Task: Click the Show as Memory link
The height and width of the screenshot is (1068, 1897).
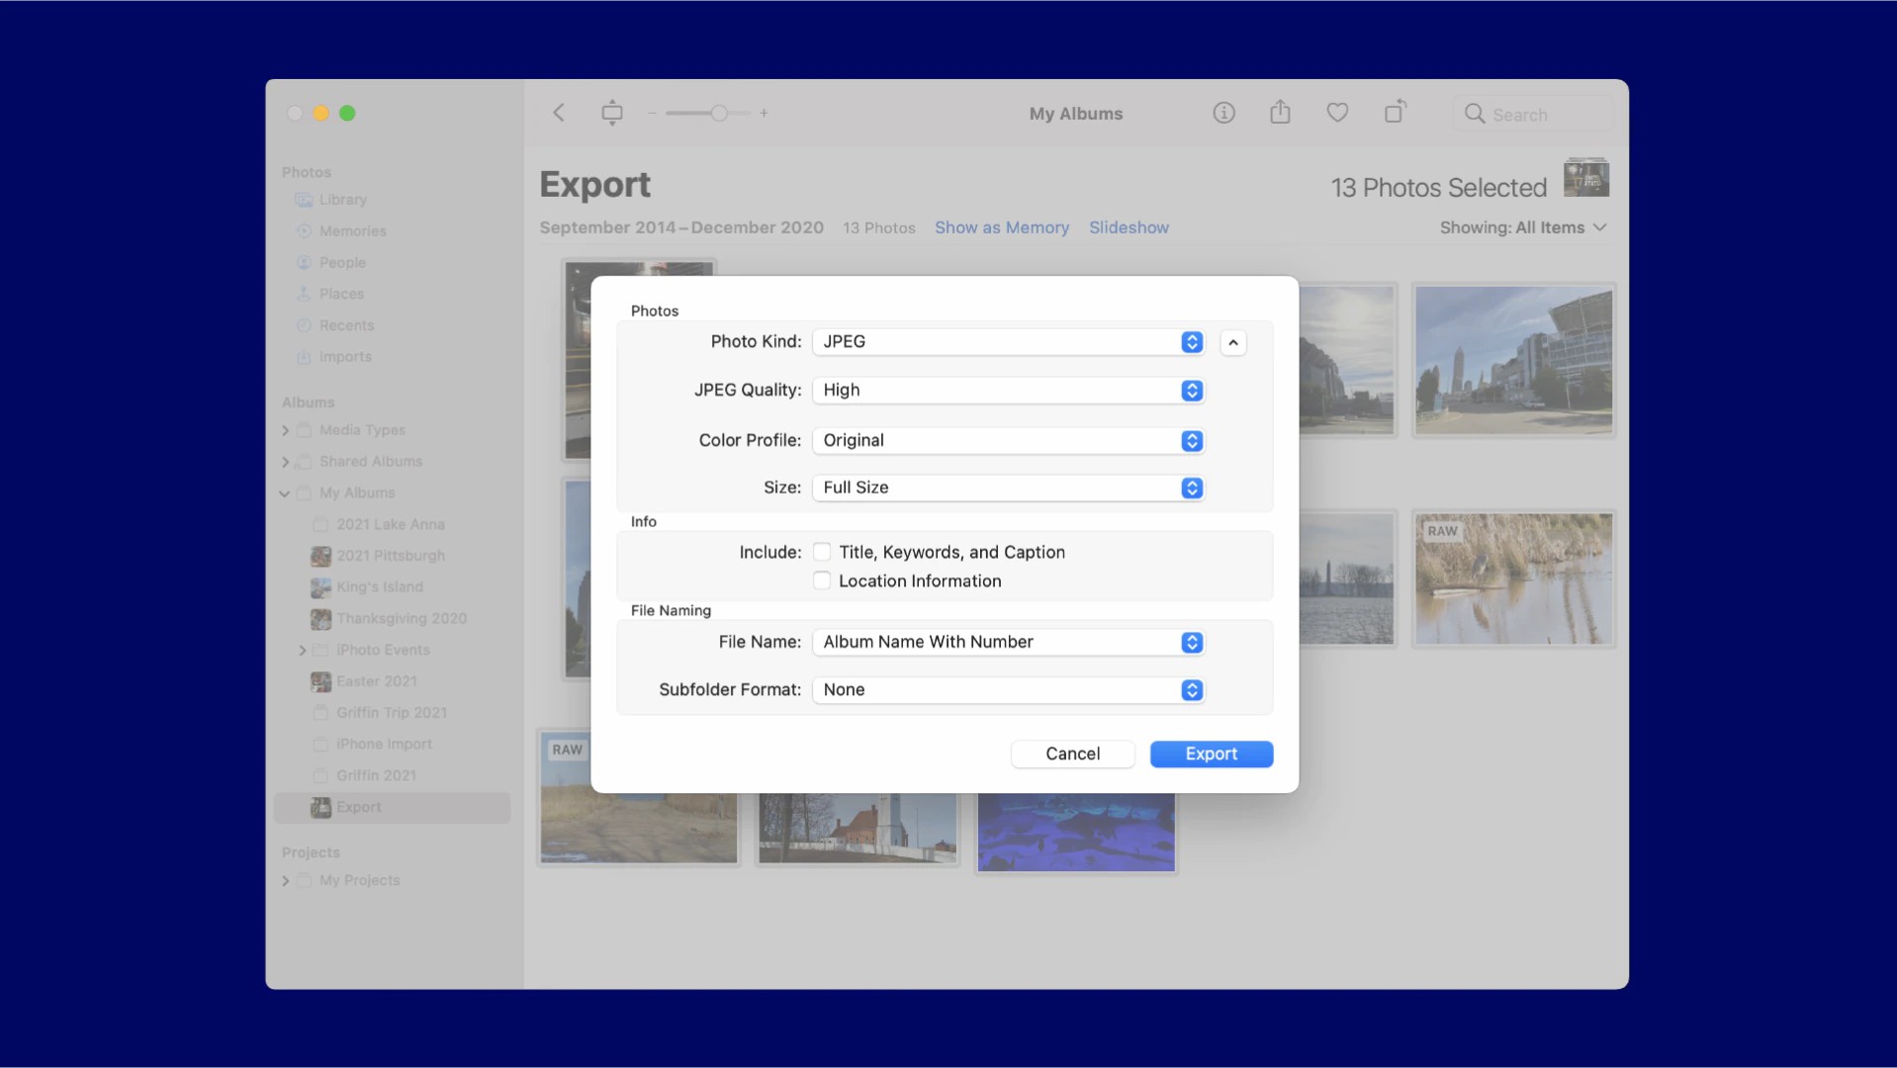Action: [x=1002, y=227]
